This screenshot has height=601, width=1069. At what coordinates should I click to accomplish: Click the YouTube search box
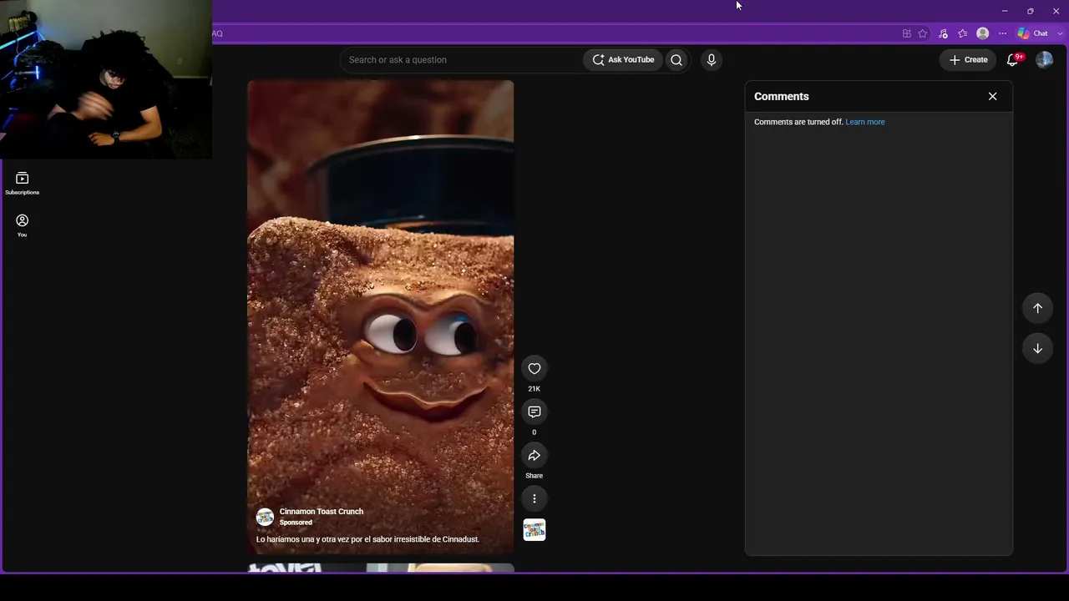click(462, 60)
